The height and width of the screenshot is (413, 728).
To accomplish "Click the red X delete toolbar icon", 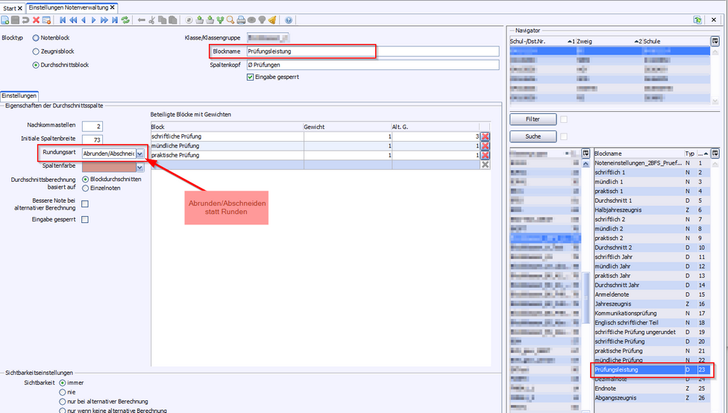I will [x=36, y=20].
